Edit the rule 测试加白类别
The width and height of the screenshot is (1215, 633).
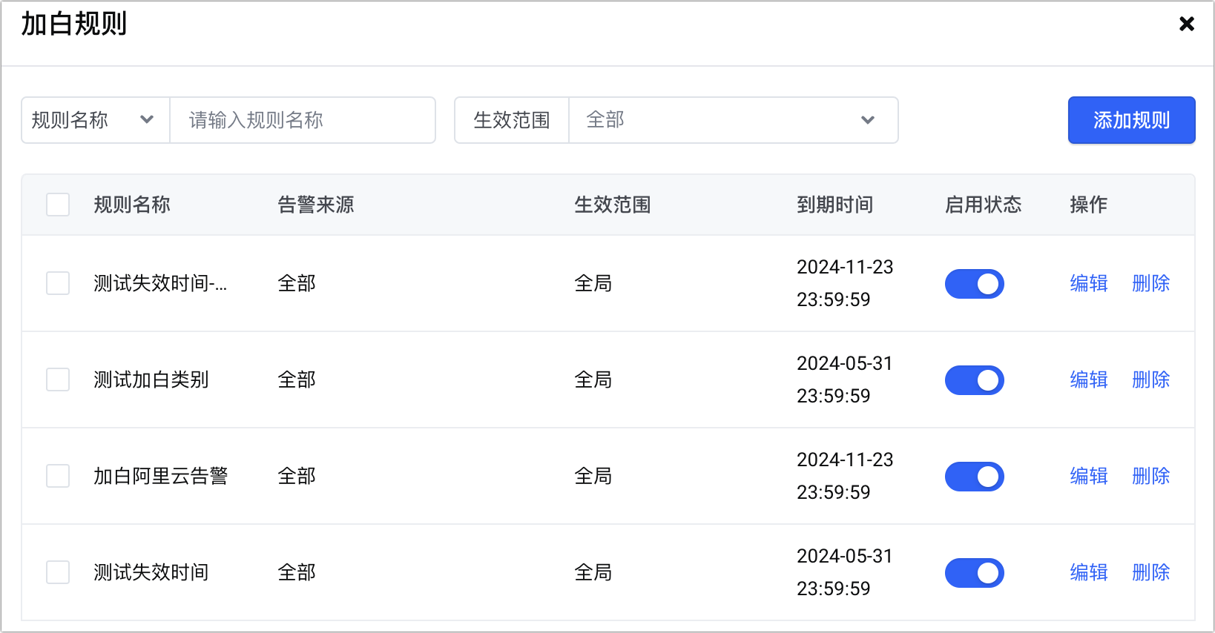click(1089, 380)
